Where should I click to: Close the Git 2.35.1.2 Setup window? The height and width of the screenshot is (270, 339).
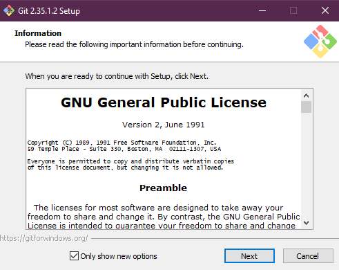[325, 10]
